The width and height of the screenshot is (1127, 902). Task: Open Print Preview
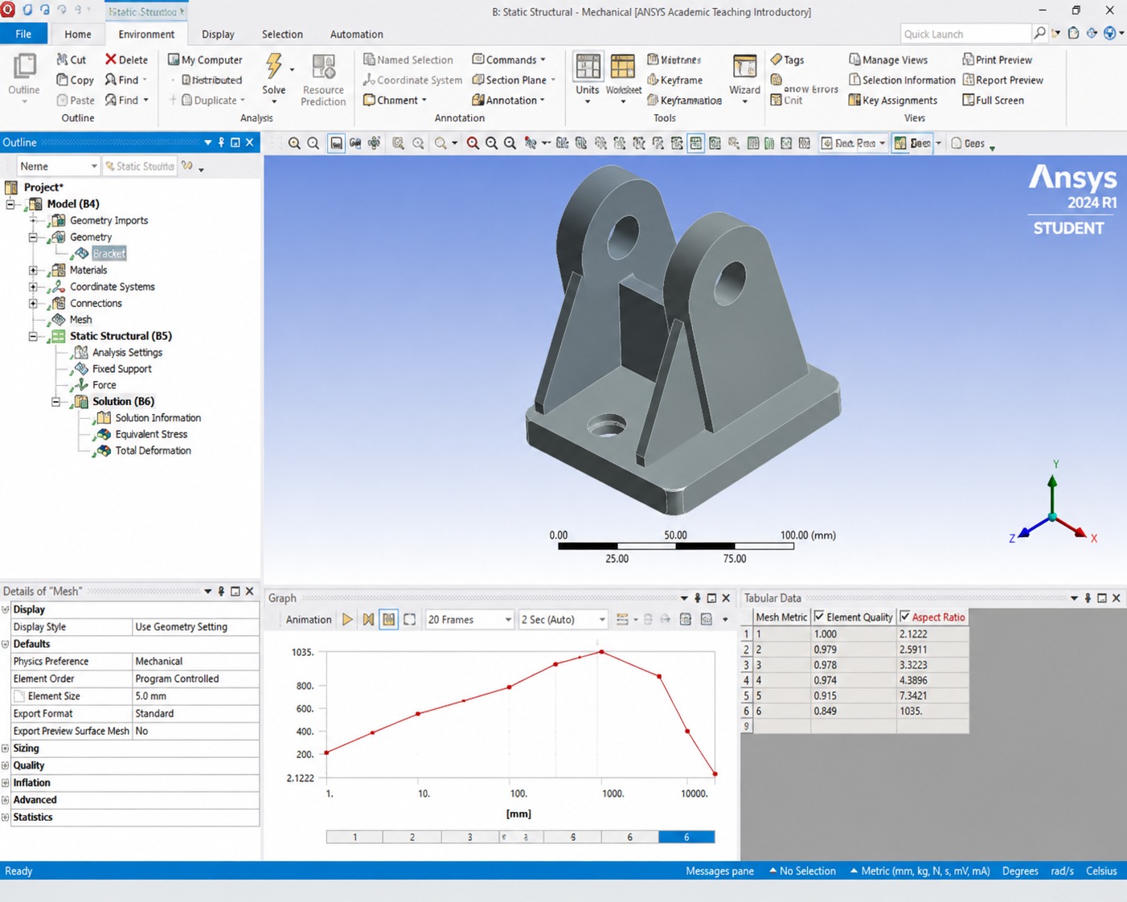997,59
